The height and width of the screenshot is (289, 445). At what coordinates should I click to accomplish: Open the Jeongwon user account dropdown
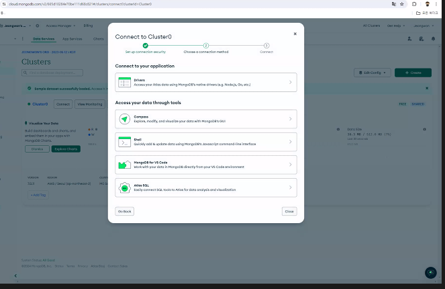(424, 26)
